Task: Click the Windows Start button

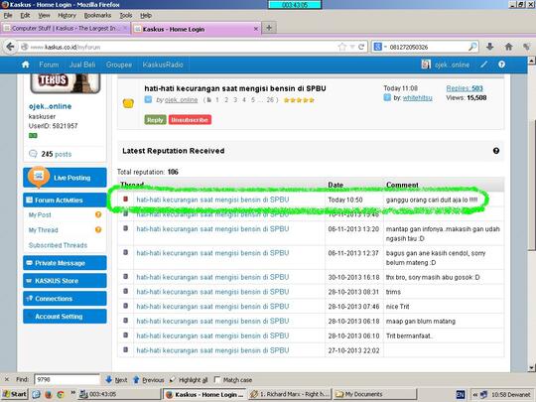Action: pyautogui.click(x=14, y=394)
